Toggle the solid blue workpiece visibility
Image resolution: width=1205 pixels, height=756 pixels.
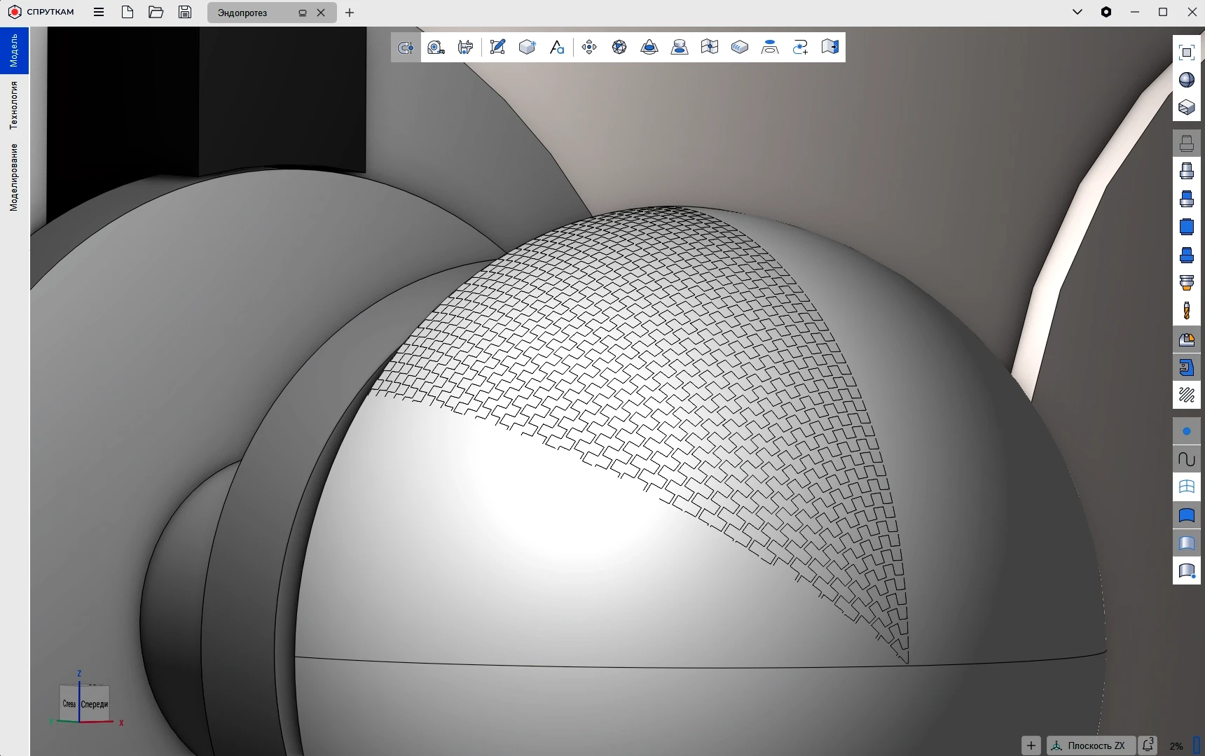coord(1187,227)
